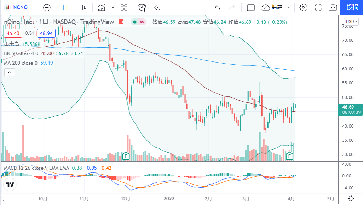Select chart layout rectangle

click(251, 8)
